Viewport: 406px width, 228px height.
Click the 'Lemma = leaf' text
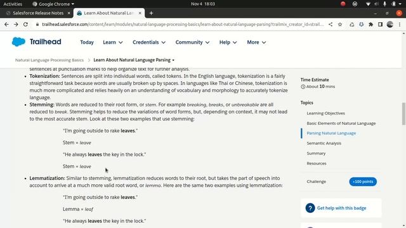click(x=77, y=209)
